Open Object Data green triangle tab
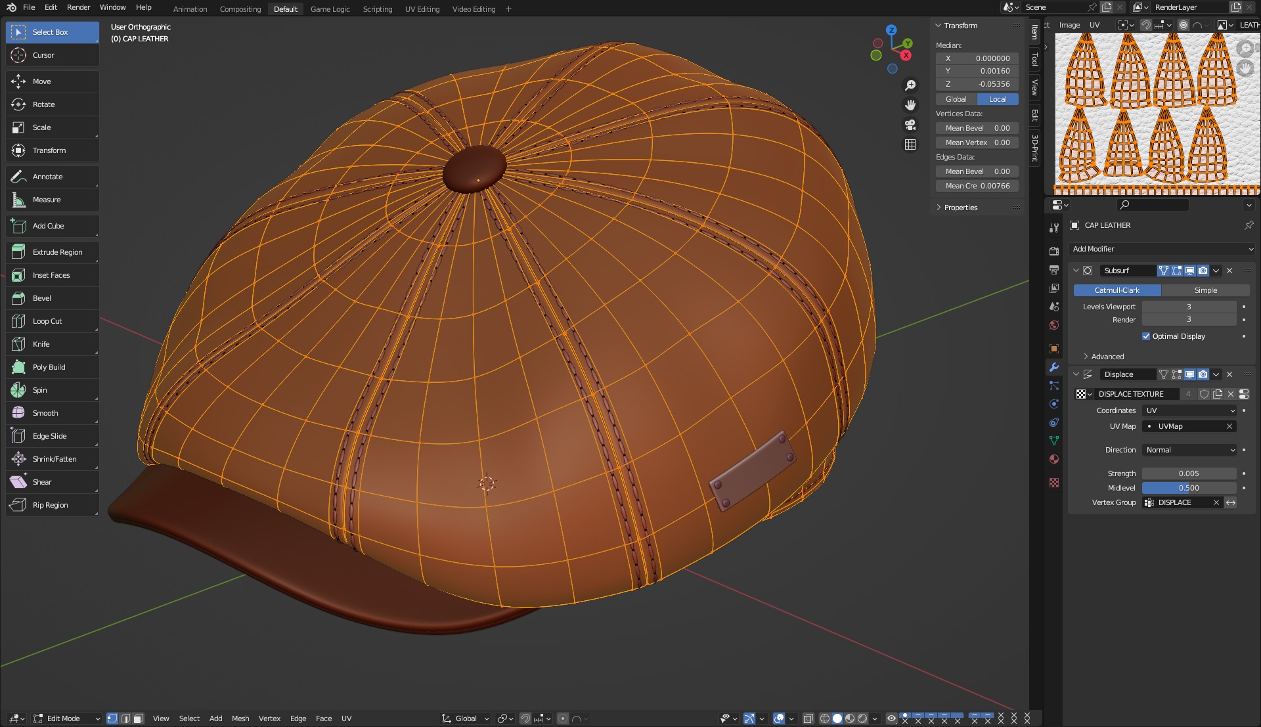1261x727 pixels. pos(1054,441)
